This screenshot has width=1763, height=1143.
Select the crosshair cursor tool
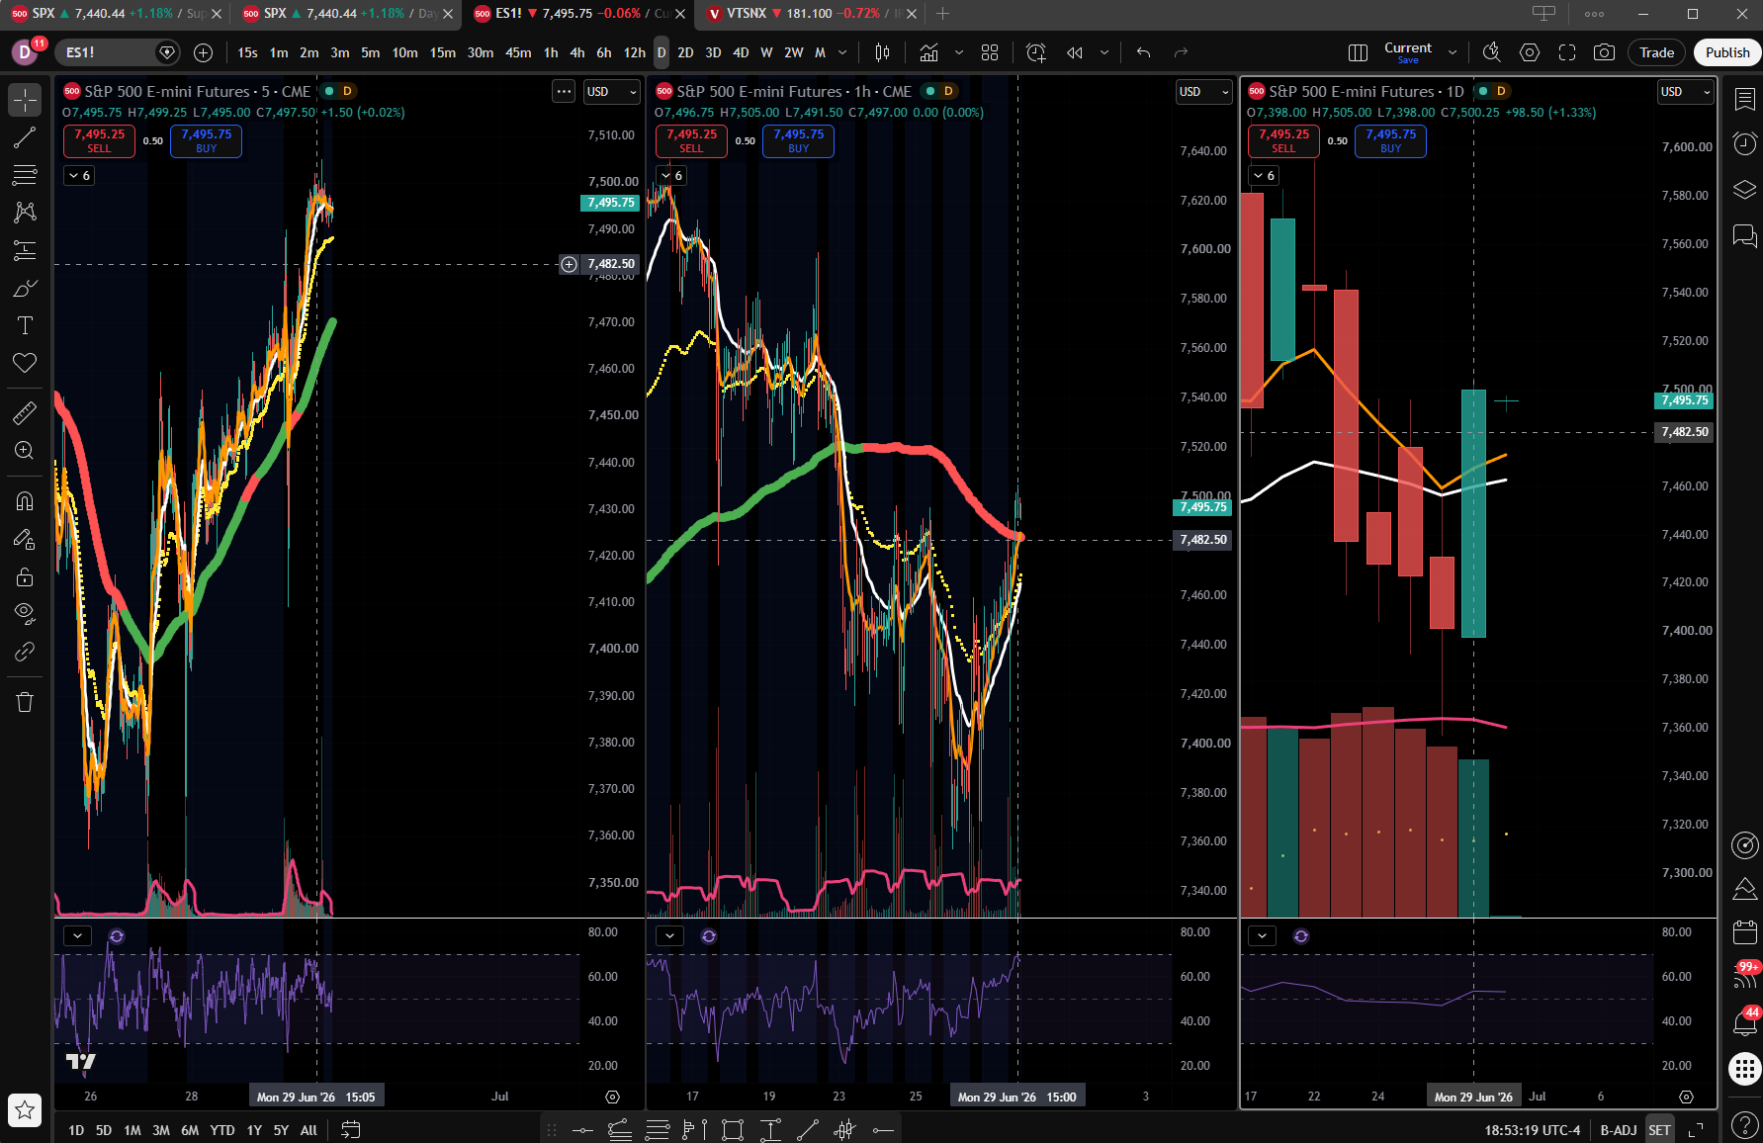(25, 100)
